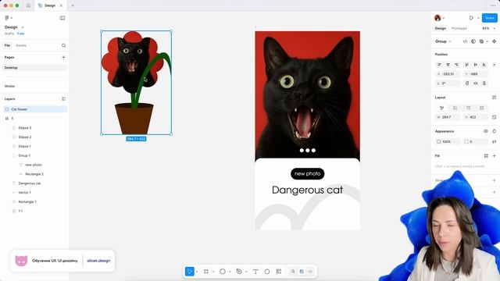500x281 pixels.
Task: Click the W width field 284.7
Action: [x=448, y=117]
